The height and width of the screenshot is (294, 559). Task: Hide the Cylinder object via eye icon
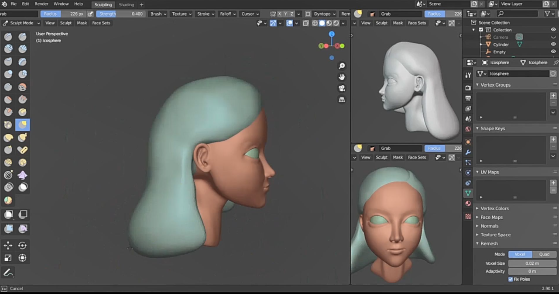point(553,45)
